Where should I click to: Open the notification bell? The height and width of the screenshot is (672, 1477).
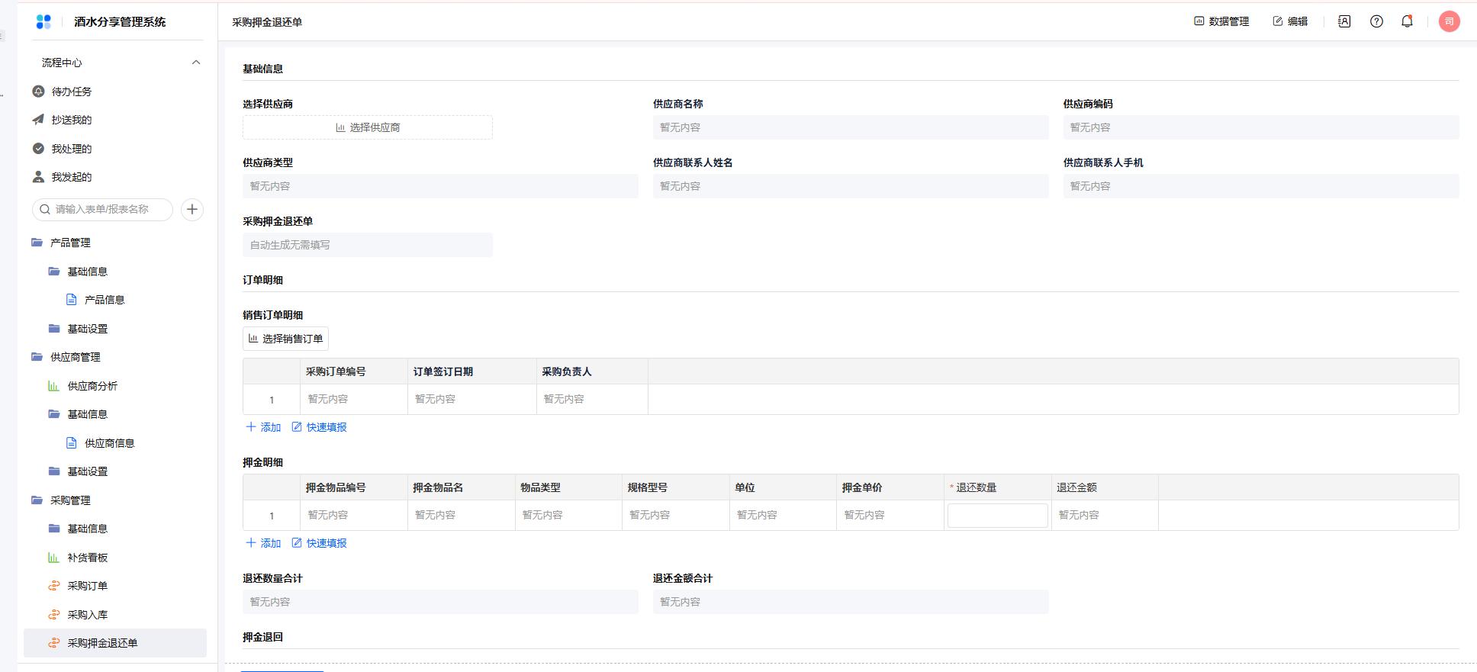tap(1407, 21)
